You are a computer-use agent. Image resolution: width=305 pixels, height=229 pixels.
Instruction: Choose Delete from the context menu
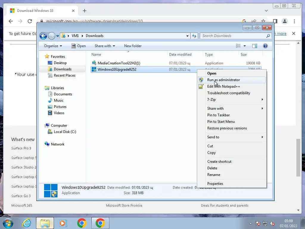[x=231, y=168]
